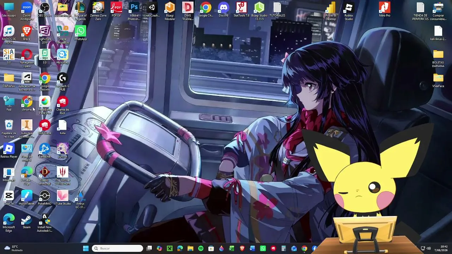Click the VSeeFace folder icon
The width and height of the screenshot is (452, 254).
click(438, 80)
